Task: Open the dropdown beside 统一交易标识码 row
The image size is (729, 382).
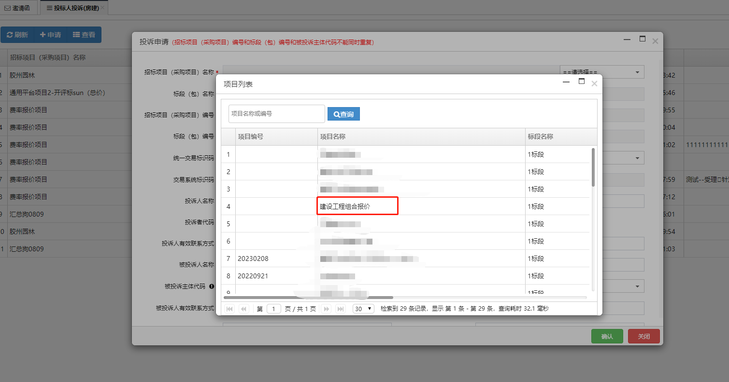Action: 637,158
